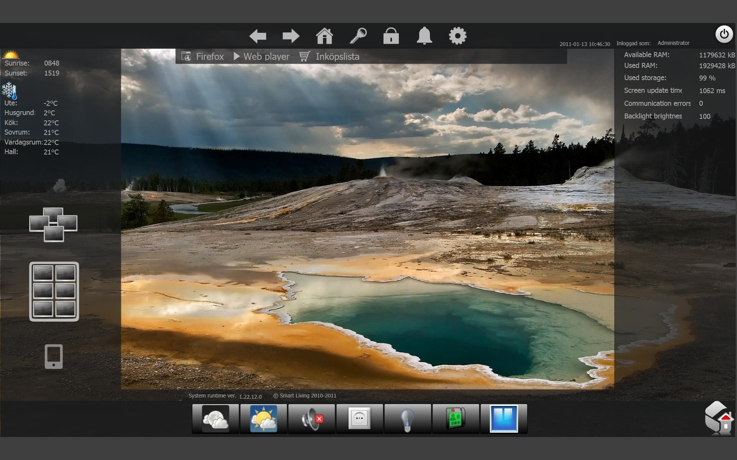Launch Firefox from the shortcut bar
This screenshot has height=460, width=737.
[202, 56]
